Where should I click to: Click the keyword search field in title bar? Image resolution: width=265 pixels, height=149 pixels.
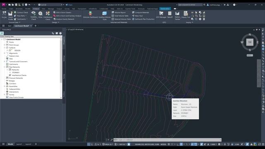coord(190,5)
